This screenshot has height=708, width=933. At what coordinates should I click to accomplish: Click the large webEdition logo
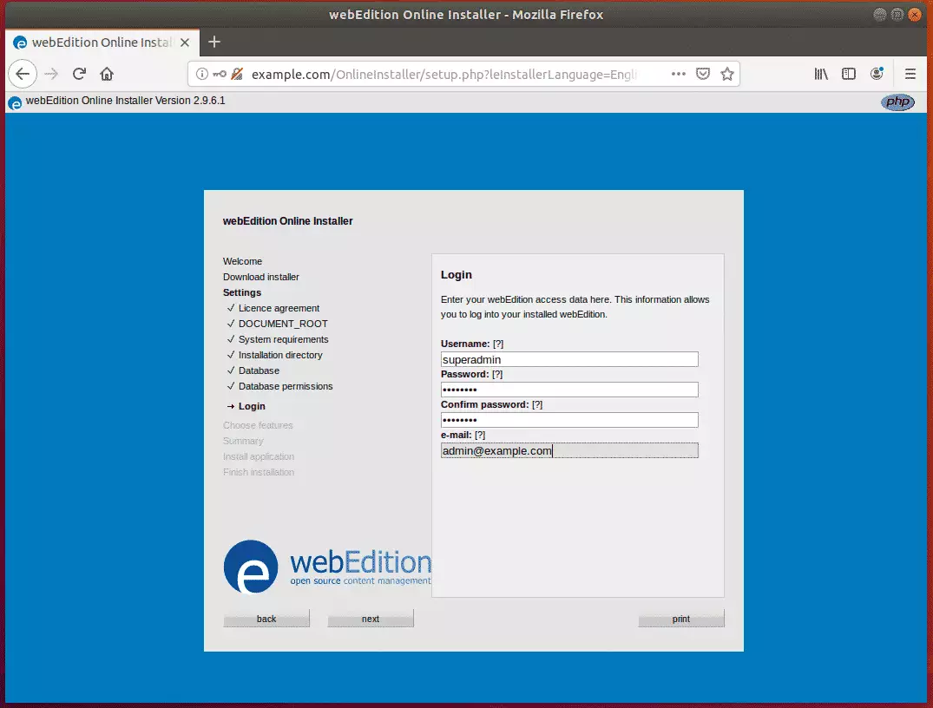327,567
